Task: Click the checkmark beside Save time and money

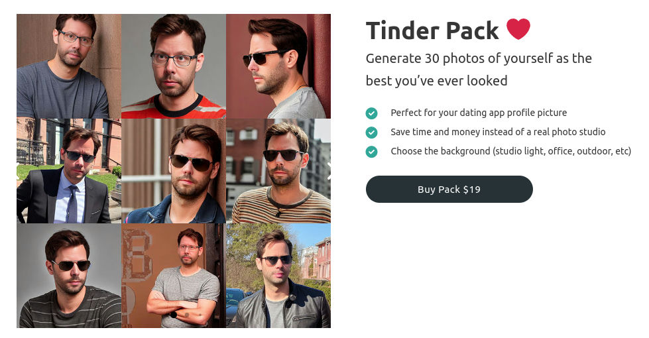Action: 371,133
